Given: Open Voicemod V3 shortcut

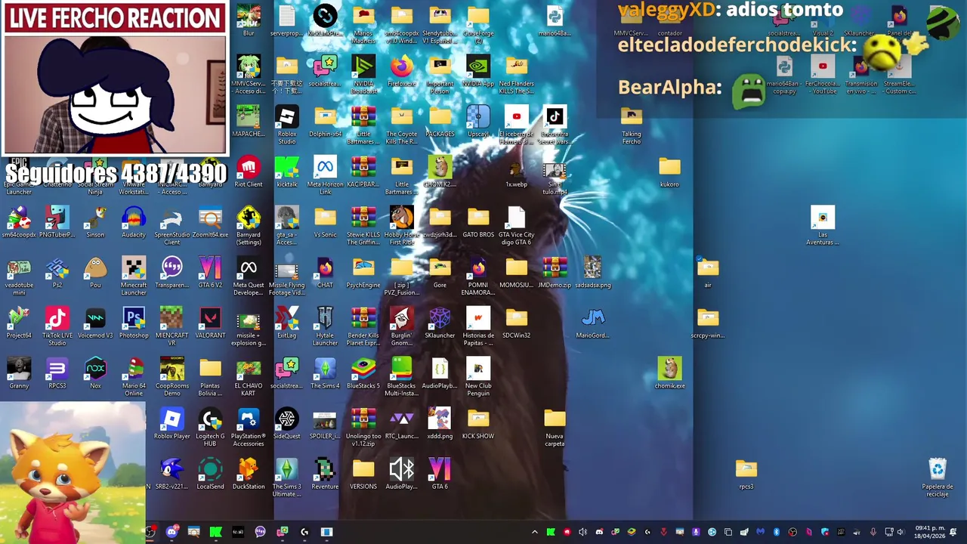Looking at the screenshot, I should pyautogui.click(x=95, y=323).
